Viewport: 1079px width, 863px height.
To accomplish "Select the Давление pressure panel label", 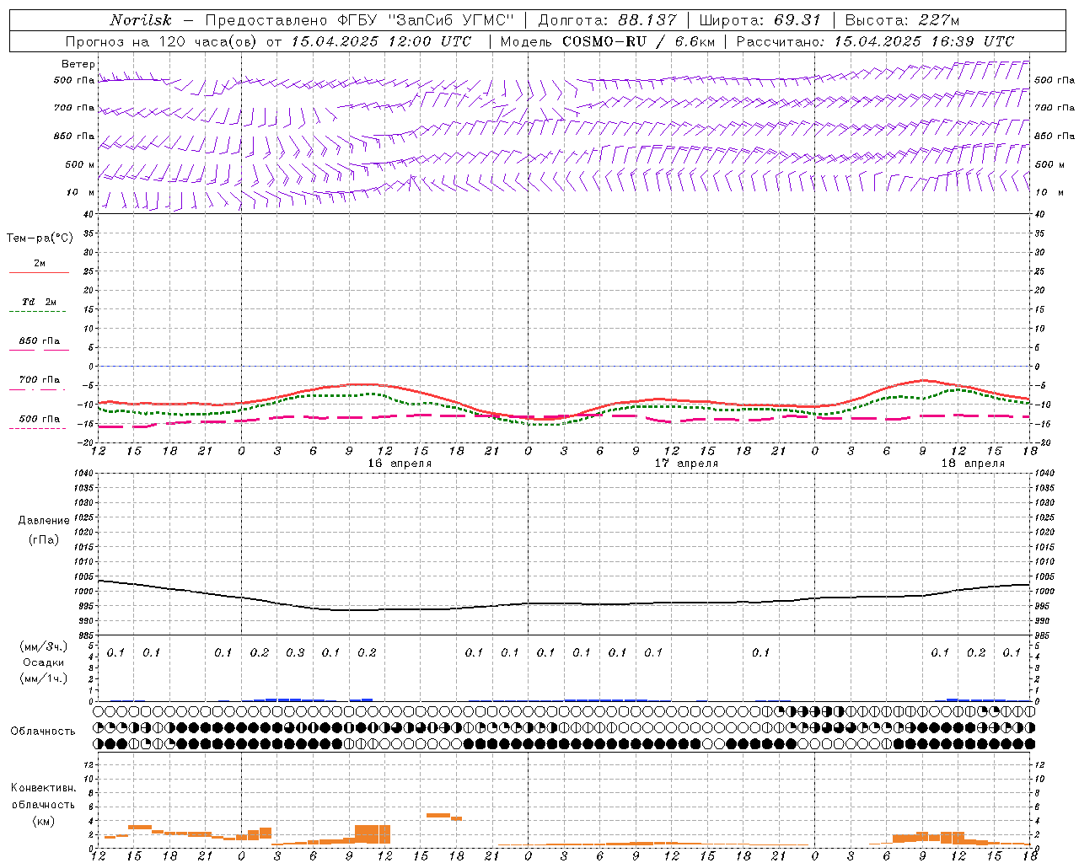I will (x=44, y=521).
